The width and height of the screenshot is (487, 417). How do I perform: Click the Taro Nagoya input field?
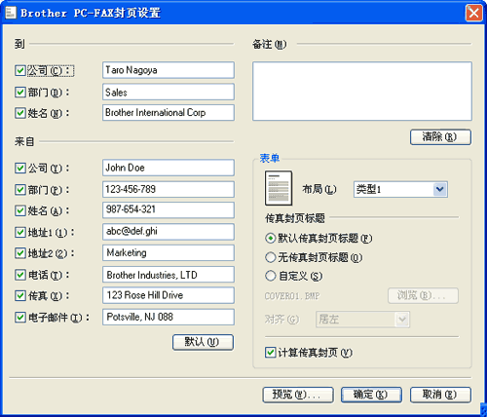(169, 70)
